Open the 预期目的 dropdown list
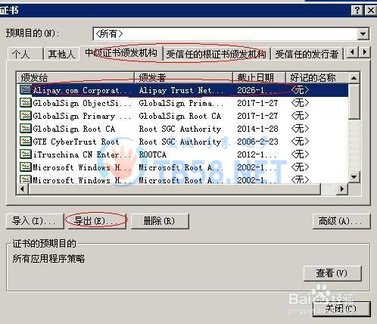Viewport: 377px width, 324px height. point(363,34)
